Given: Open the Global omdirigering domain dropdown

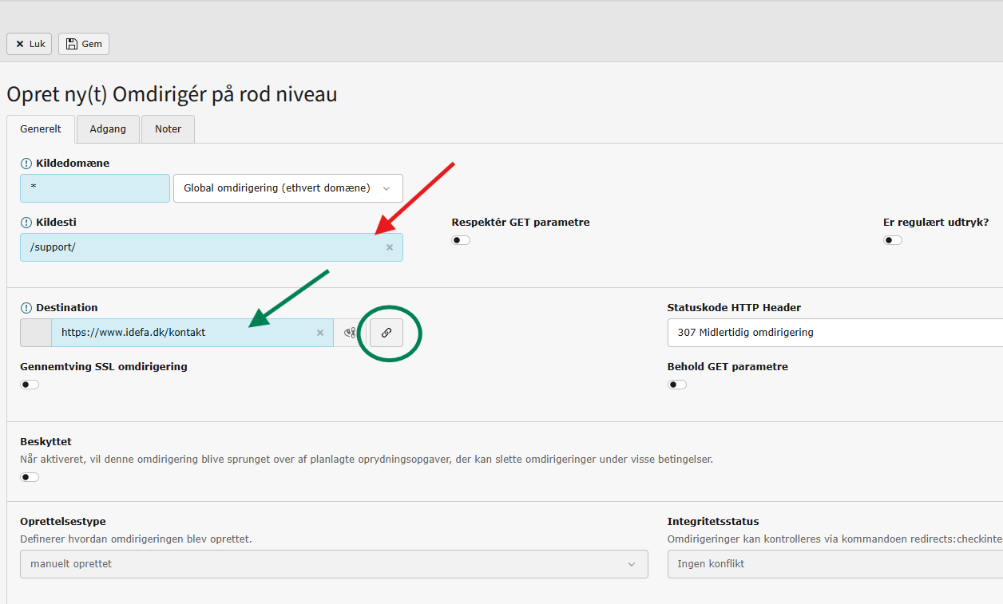Looking at the screenshot, I should [288, 188].
